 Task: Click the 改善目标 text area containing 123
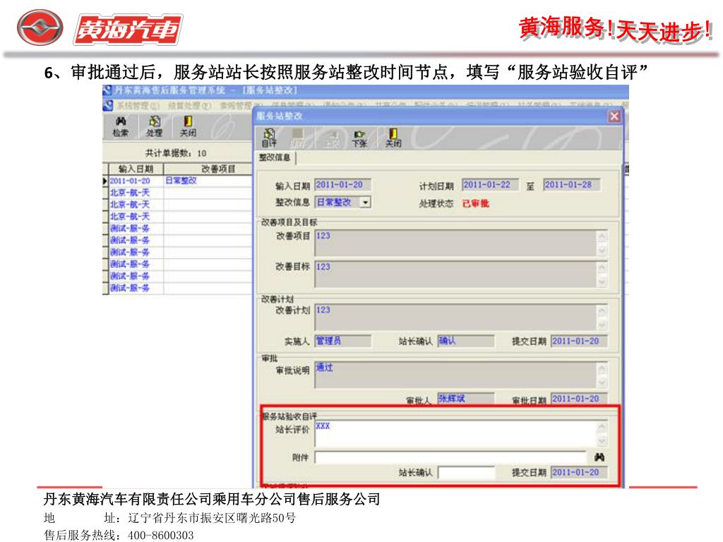point(455,275)
